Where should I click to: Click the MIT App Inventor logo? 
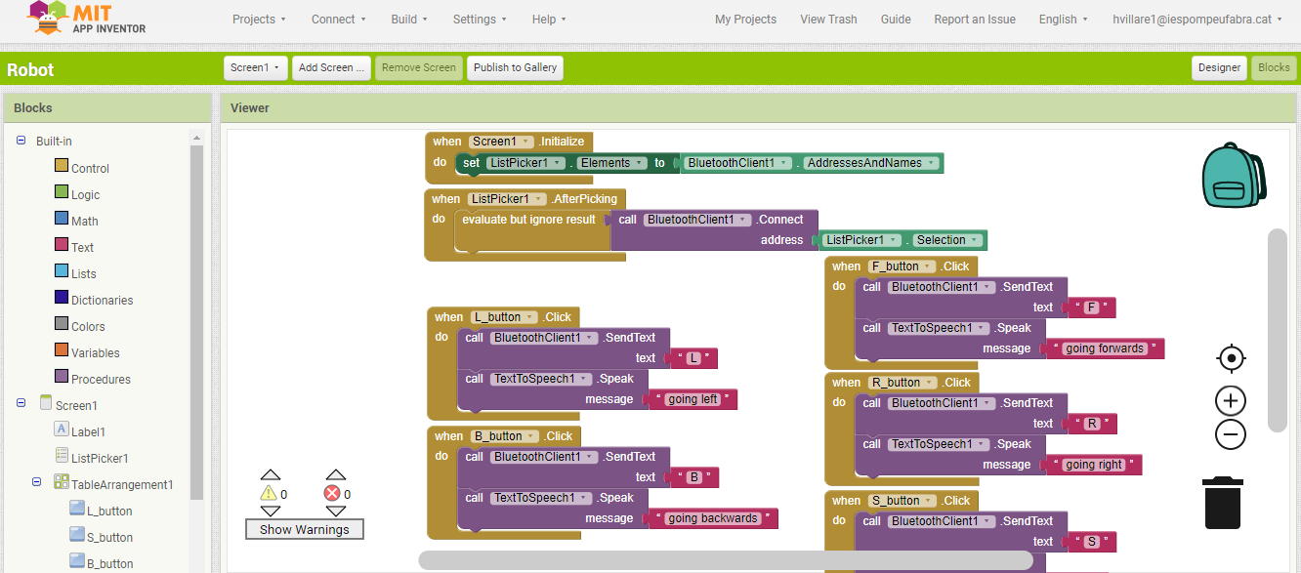tap(88, 19)
